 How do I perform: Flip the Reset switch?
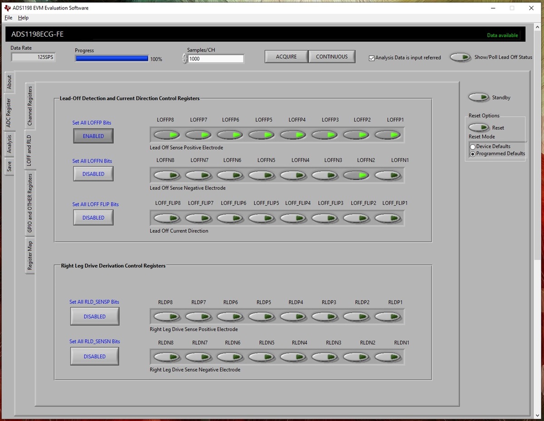pyautogui.click(x=479, y=128)
